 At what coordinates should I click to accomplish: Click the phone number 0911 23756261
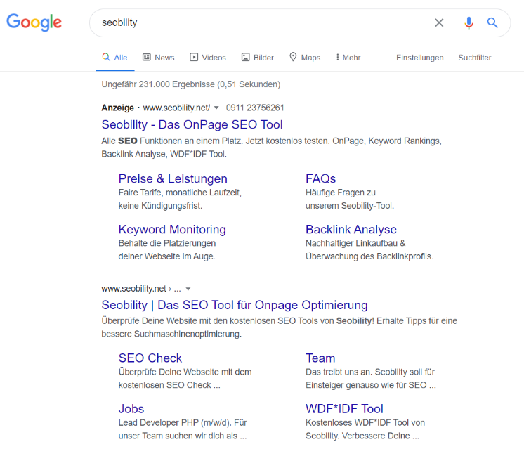pos(255,108)
